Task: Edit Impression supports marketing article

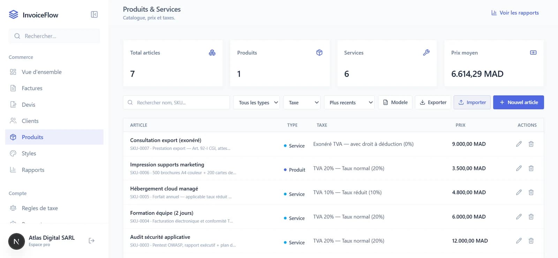Action: click(519, 168)
